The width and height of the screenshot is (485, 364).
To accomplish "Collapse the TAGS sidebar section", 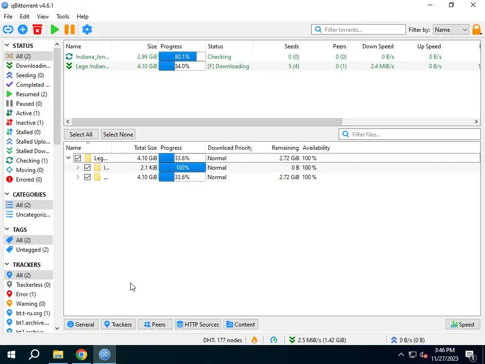I will point(7,229).
